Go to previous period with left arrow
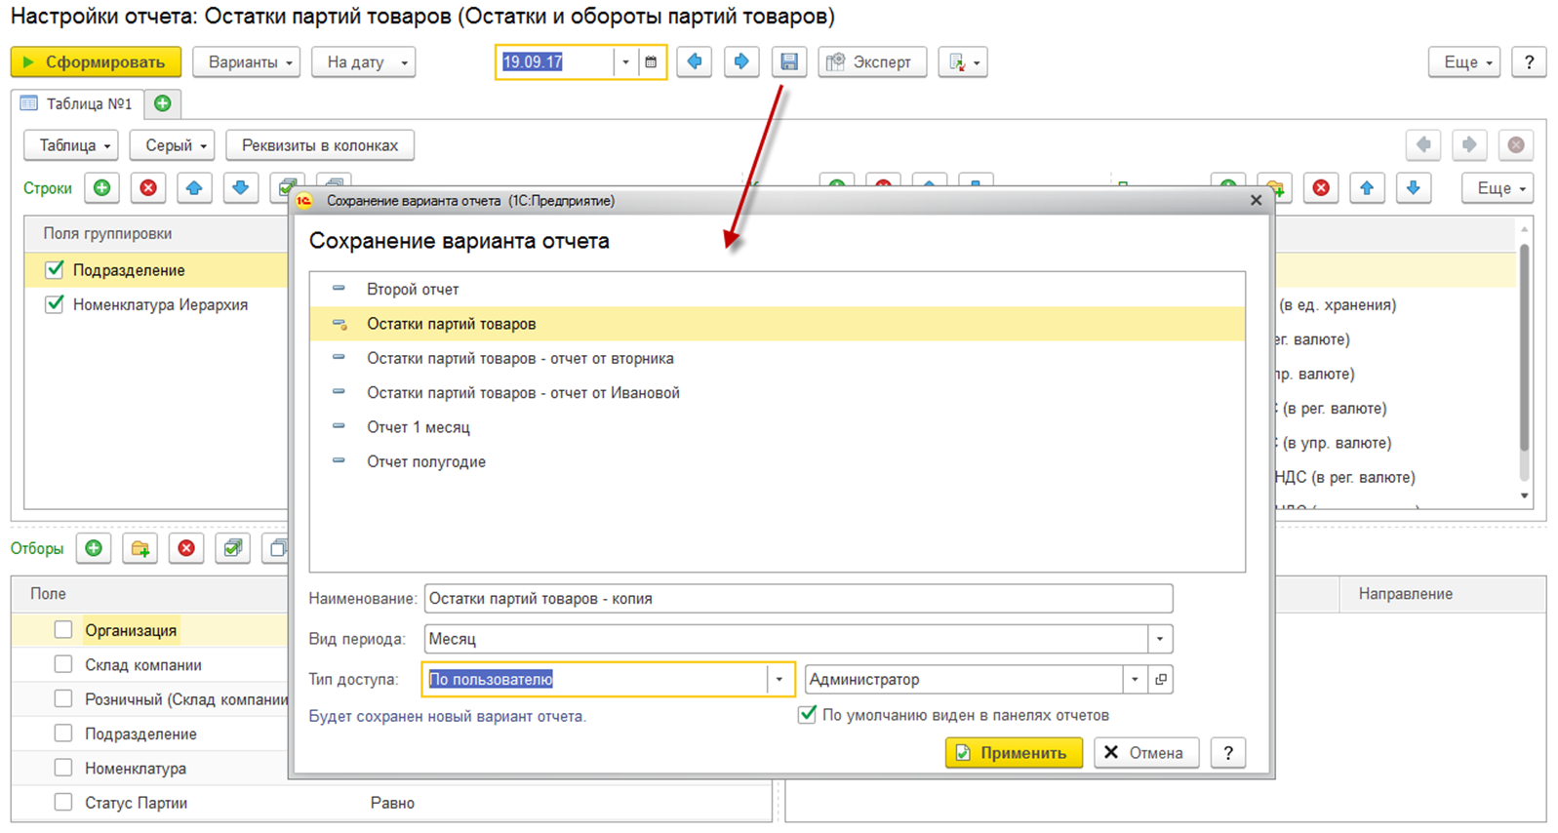1558x833 pixels. click(695, 62)
